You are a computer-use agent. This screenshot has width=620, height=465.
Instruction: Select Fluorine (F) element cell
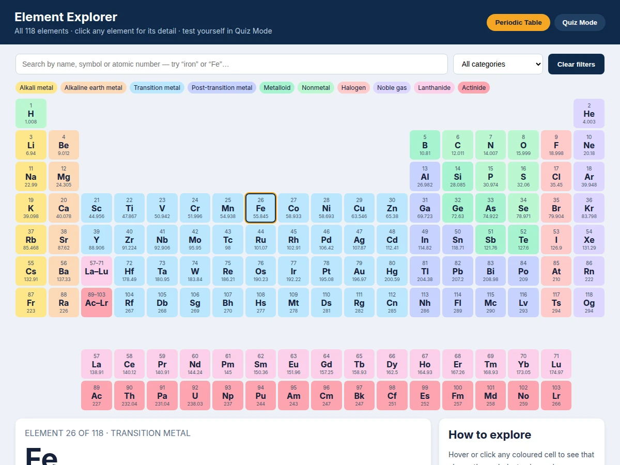[556, 145]
